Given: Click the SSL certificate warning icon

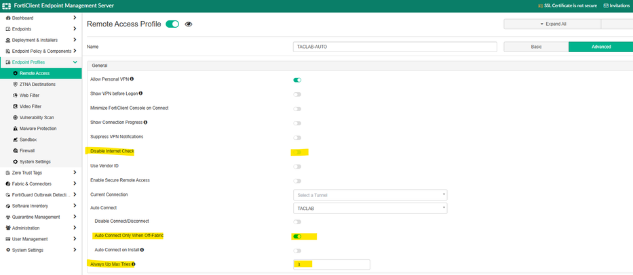Looking at the screenshot, I should click(x=541, y=5).
